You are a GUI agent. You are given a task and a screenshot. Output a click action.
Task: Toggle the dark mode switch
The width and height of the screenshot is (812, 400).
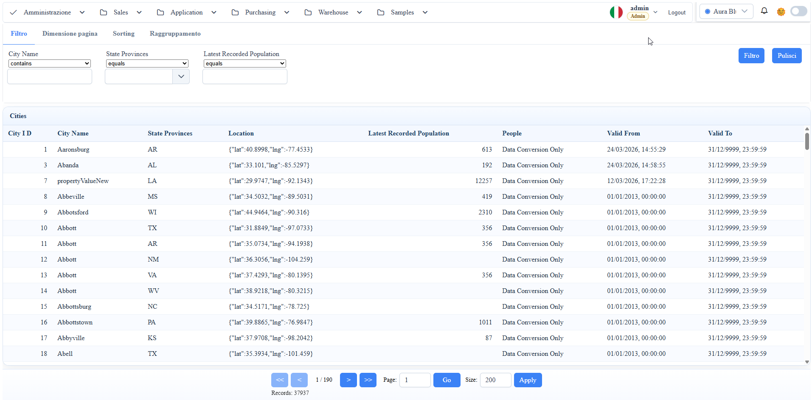point(799,11)
